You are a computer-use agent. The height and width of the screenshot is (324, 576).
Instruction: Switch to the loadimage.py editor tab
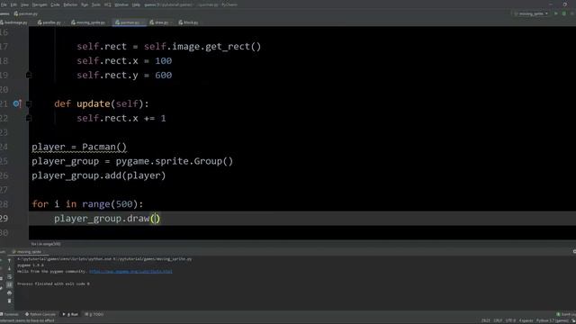click(x=14, y=22)
